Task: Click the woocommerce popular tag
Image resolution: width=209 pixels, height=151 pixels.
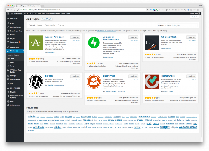Action: 188,127
